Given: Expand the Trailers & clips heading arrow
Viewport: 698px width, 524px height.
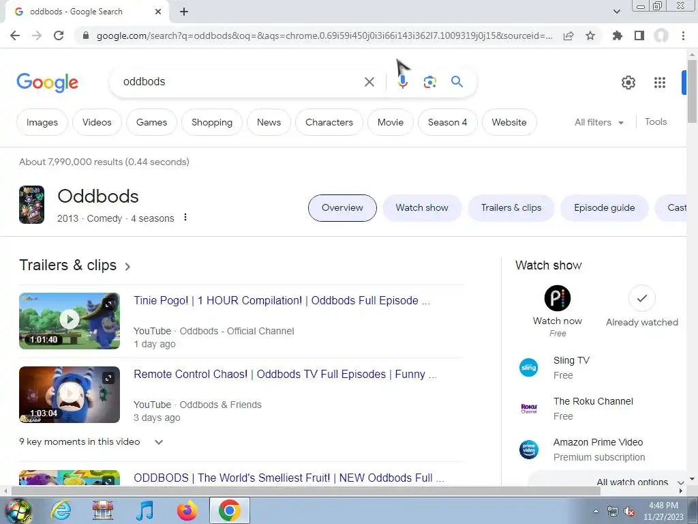Looking at the screenshot, I should coord(127,267).
